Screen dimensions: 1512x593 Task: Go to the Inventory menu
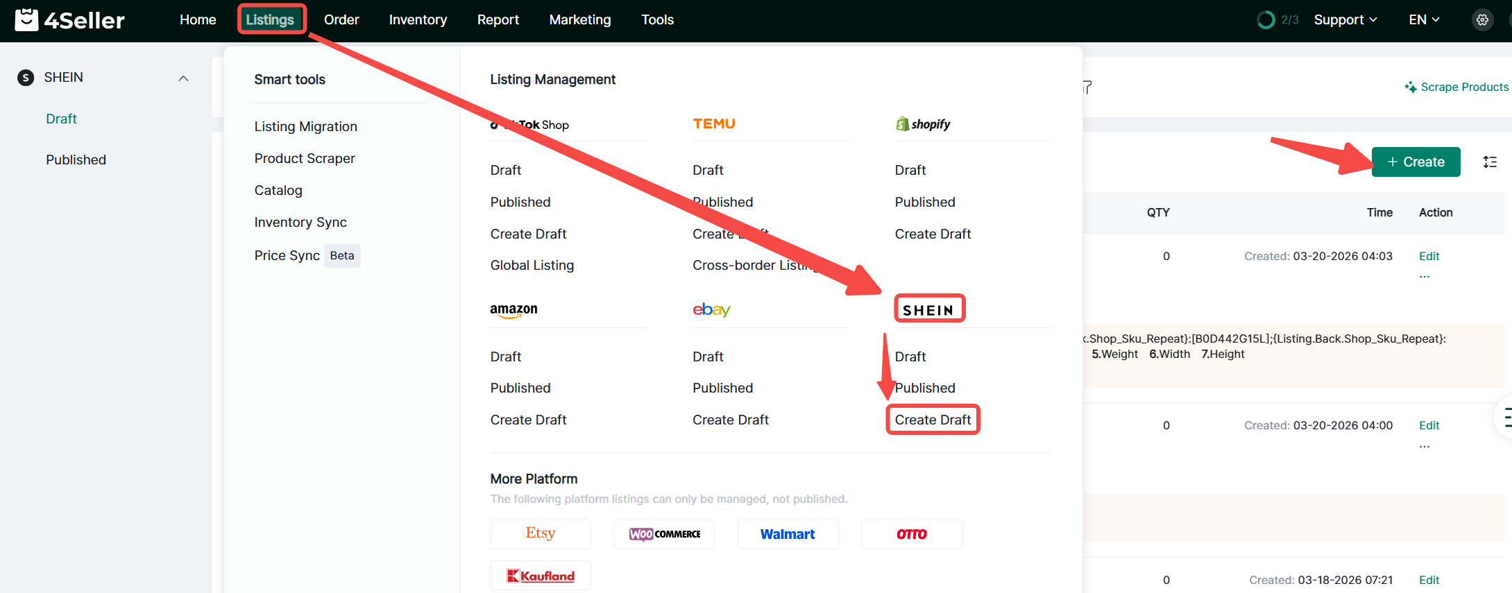click(418, 19)
